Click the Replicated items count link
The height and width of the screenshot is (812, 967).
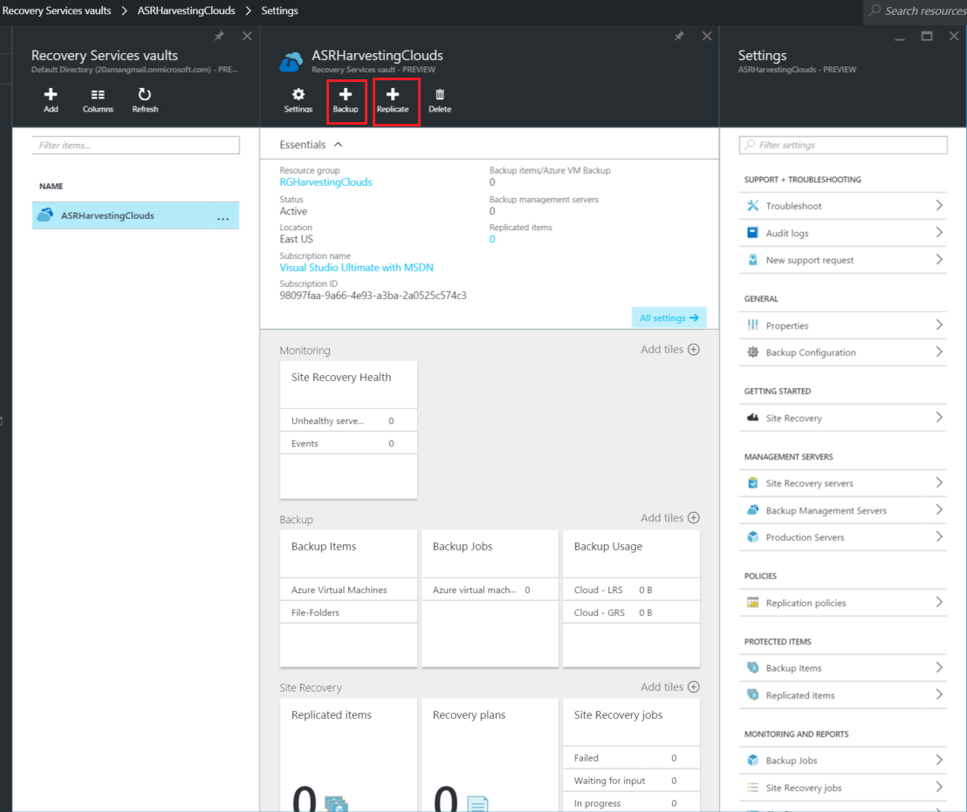[x=492, y=239]
